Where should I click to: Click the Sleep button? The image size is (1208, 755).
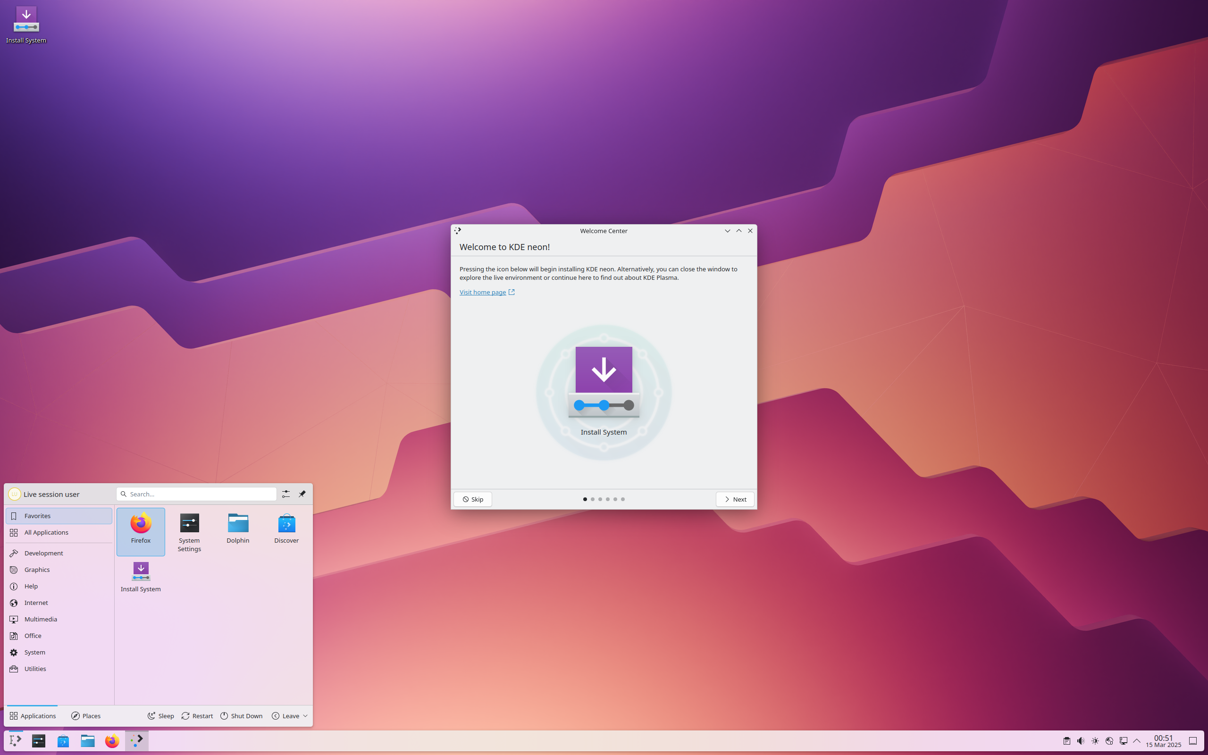click(x=161, y=716)
